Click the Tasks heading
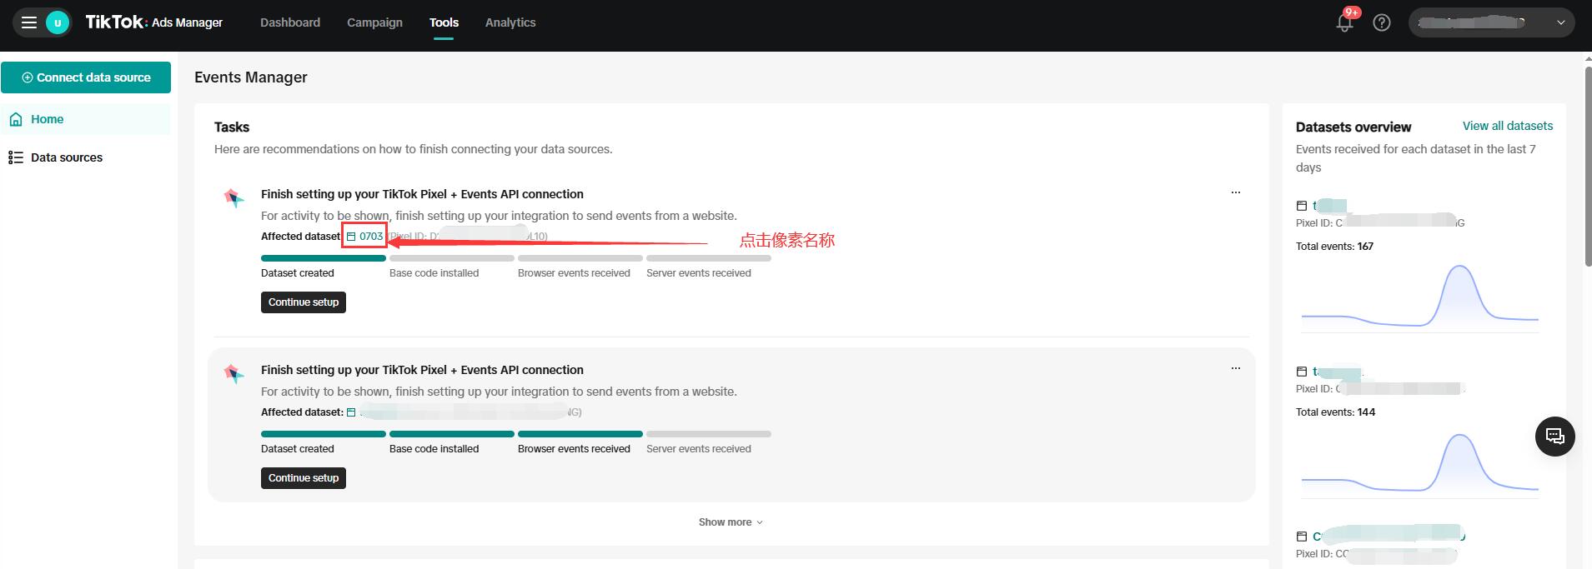This screenshot has width=1592, height=569. [232, 127]
